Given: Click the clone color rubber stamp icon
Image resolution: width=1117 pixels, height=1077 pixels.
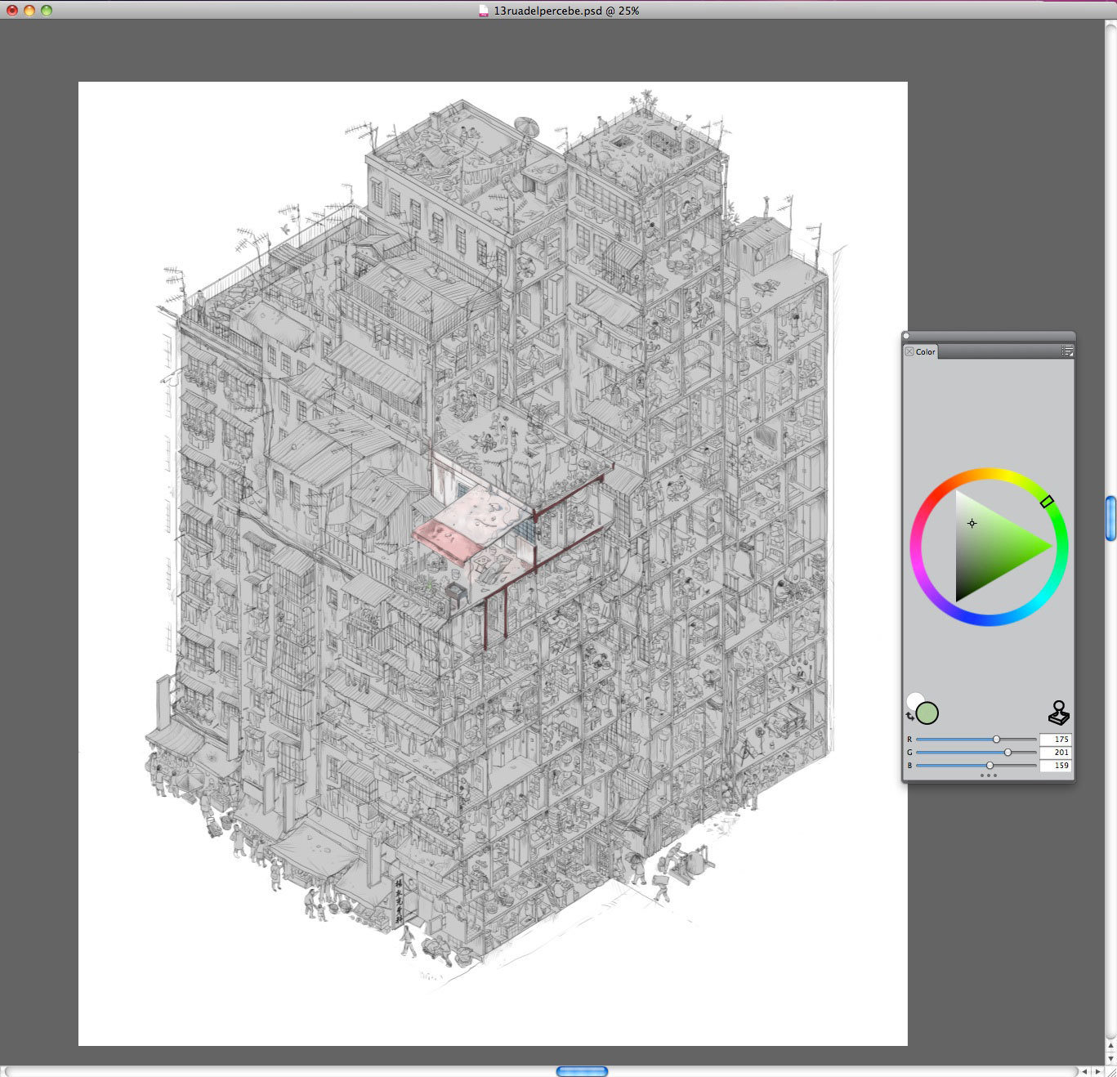Looking at the screenshot, I should pyautogui.click(x=1059, y=713).
